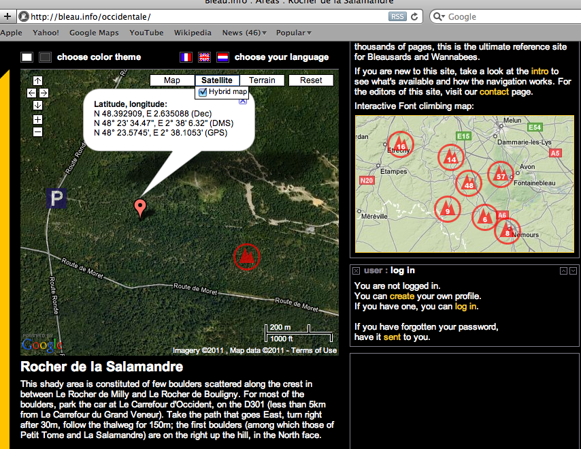Open the cluster marker numbered 48
The width and height of the screenshot is (581, 449).
(x=468, y=183)
